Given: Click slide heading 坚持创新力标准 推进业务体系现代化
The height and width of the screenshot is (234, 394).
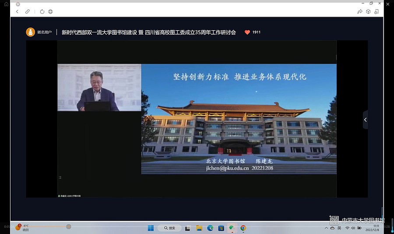Looking at the screenshot, I should pyautogui.click(x=240, y=77).
